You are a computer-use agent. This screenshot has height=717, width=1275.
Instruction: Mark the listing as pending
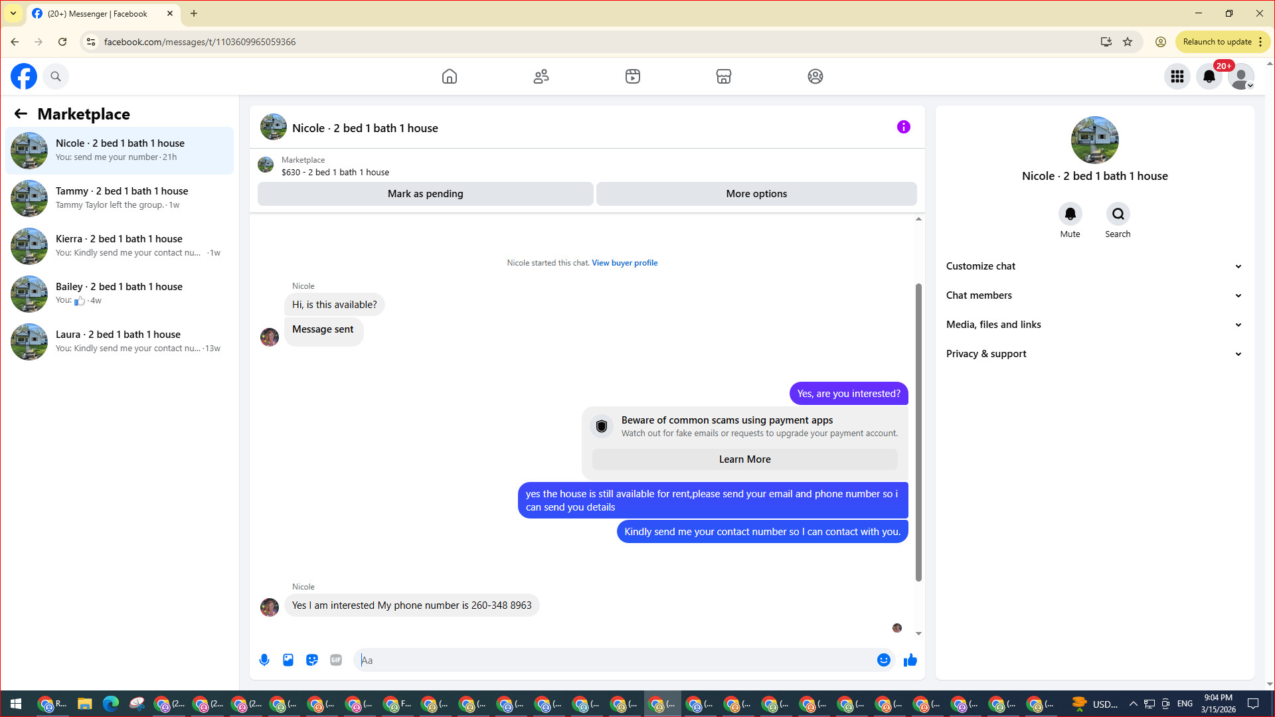tap(426, 194)
